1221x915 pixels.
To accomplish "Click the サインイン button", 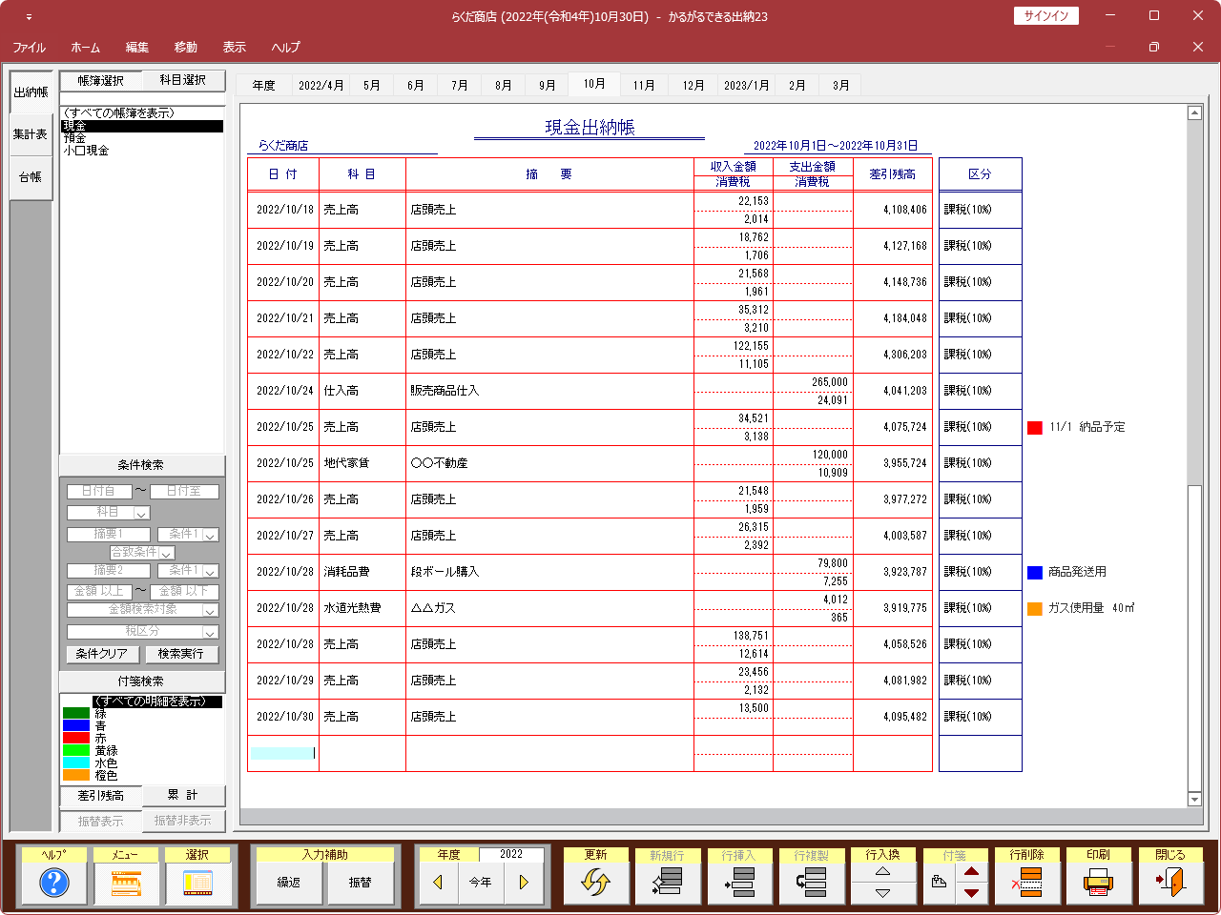I will click(1046, 16).
